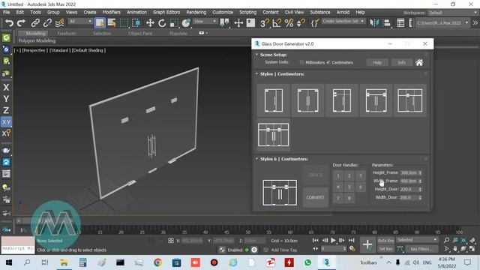Activate Select and Rotate tool

[162, 23]
